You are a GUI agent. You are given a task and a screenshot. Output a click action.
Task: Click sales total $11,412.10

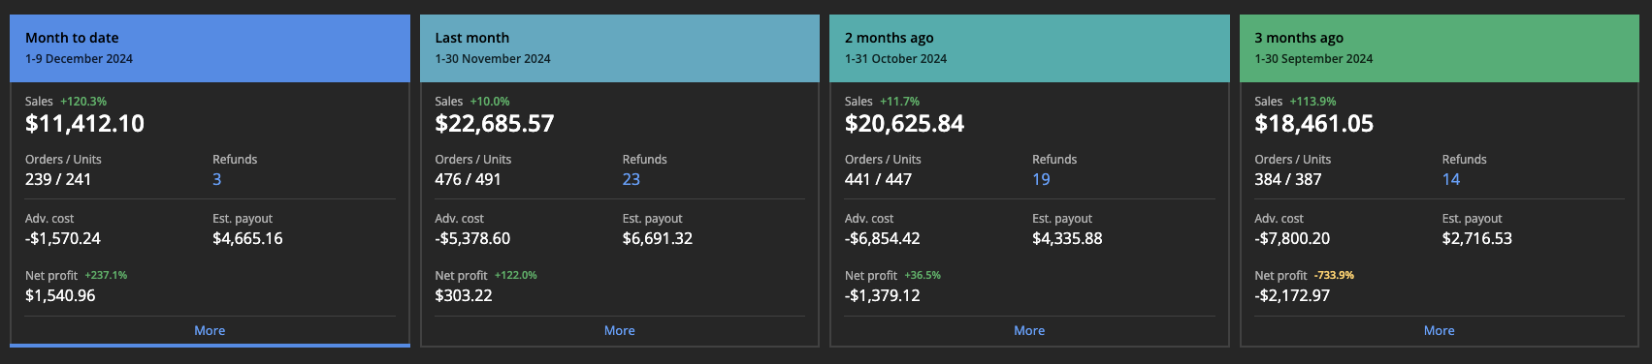coord(84,124)
